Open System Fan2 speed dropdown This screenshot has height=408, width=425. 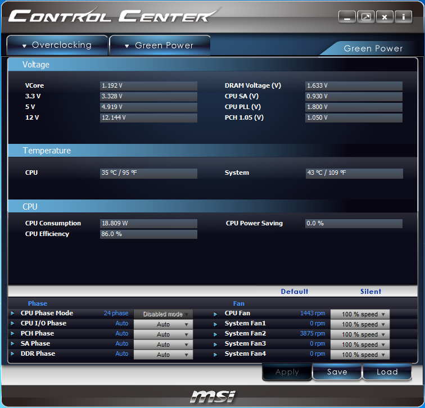[360, 334]
